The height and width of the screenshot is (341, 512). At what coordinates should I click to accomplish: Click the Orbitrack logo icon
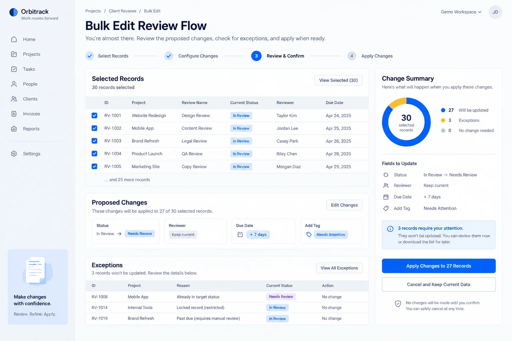pos(14,12)
